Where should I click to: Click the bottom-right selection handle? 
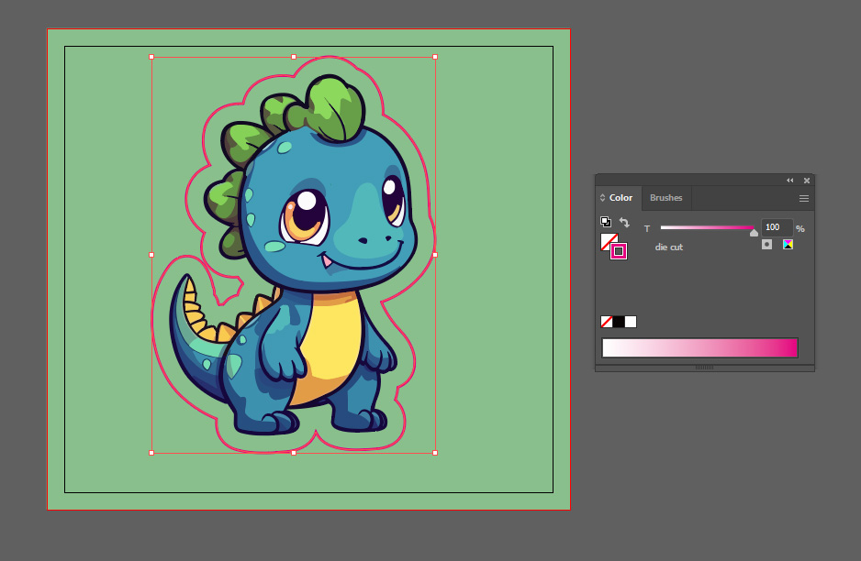(x=435, y=453)
